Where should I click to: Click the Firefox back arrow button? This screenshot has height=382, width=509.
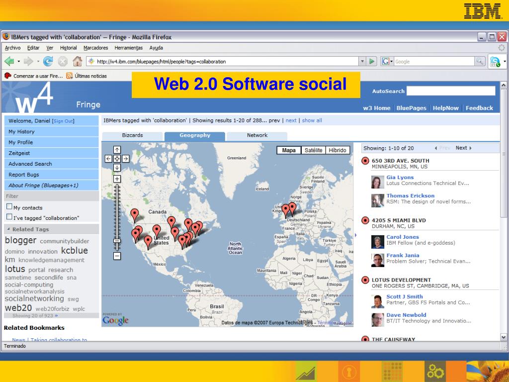tap(9, 61)
